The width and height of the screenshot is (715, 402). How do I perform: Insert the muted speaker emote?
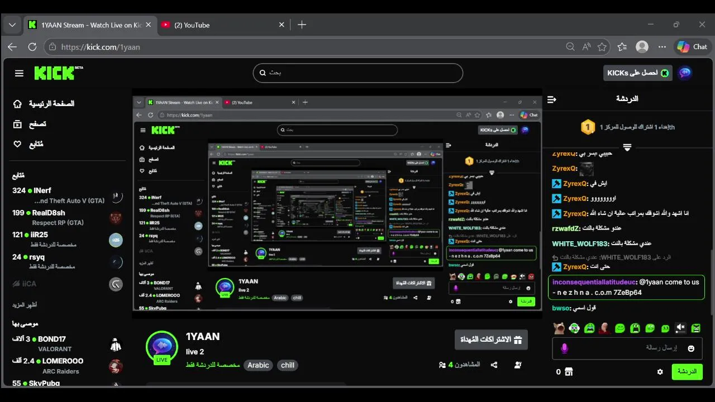tap(680, 328)
